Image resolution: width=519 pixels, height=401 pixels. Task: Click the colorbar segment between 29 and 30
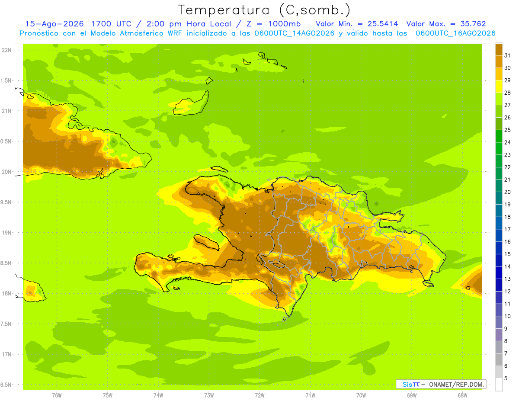499,74
